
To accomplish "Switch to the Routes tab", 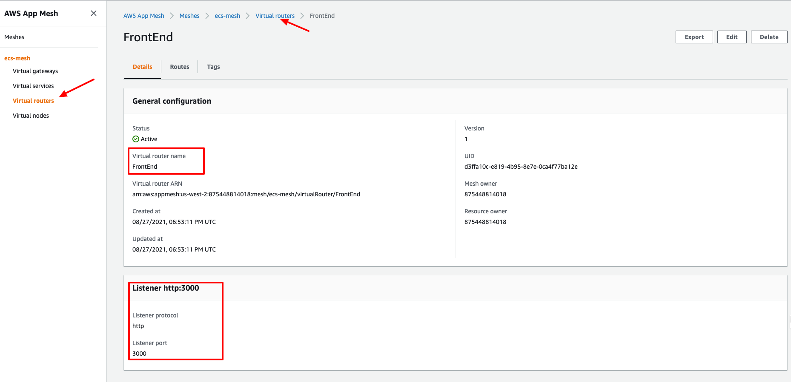I will tap(179, 67).
